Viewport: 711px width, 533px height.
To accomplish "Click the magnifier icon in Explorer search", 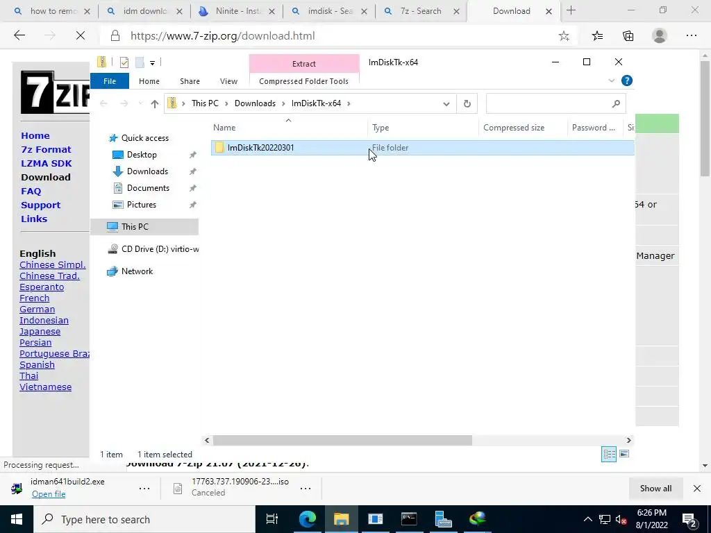I will [616, 104].
